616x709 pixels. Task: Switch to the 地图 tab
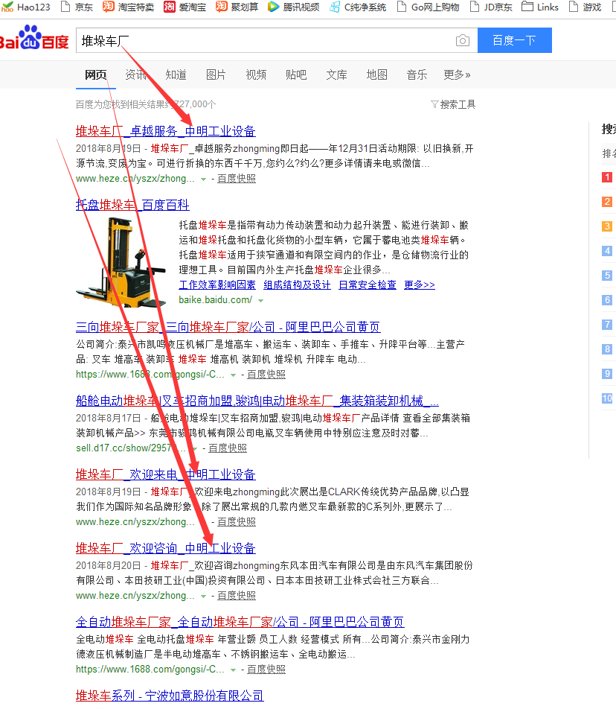(x=376, y=74)
